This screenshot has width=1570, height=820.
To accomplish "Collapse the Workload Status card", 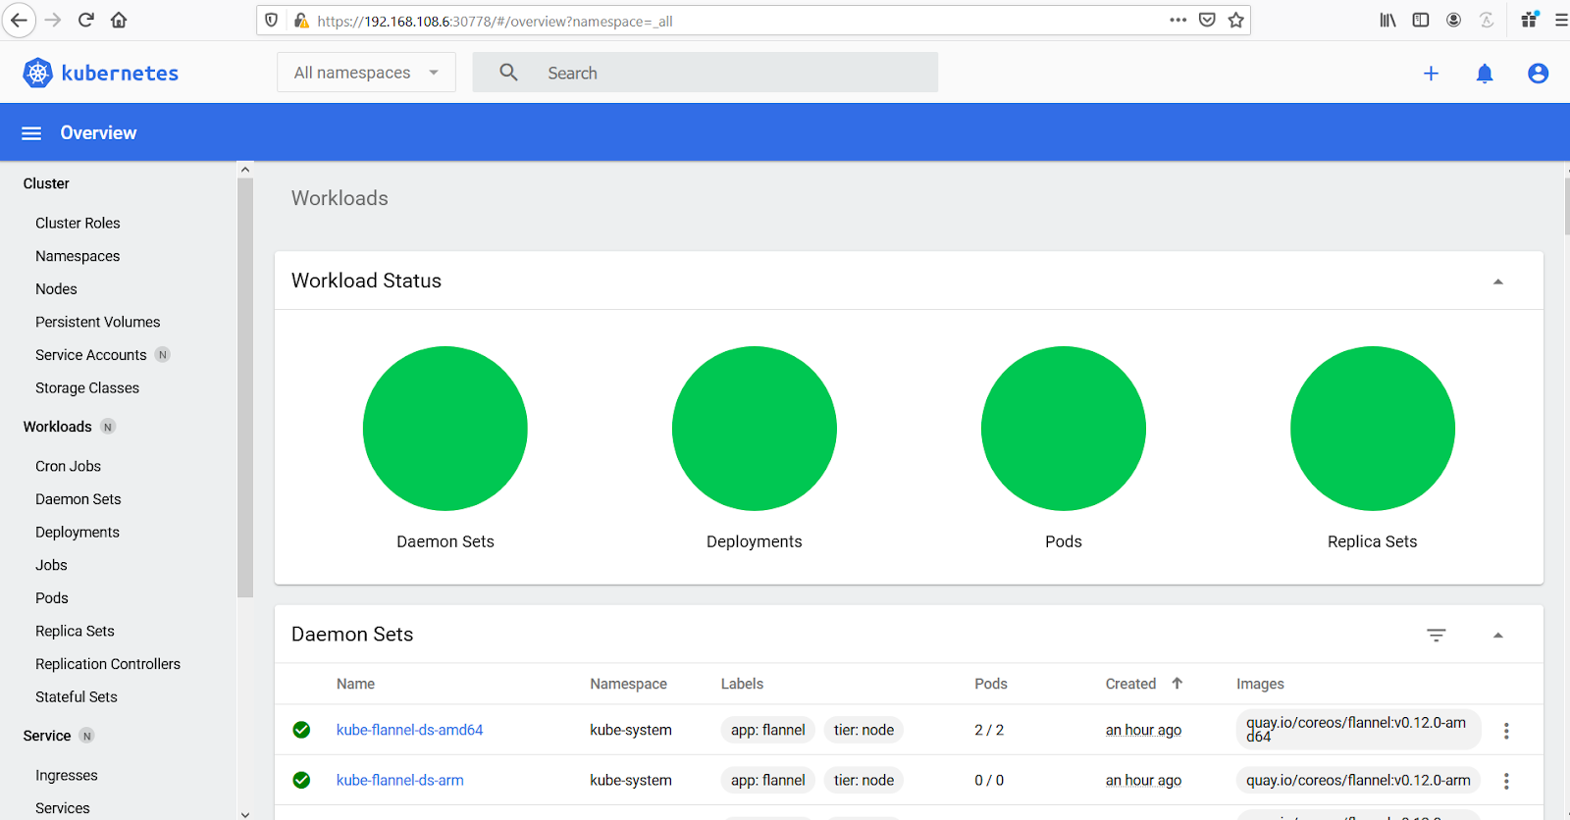I will tap(1497, 282).
